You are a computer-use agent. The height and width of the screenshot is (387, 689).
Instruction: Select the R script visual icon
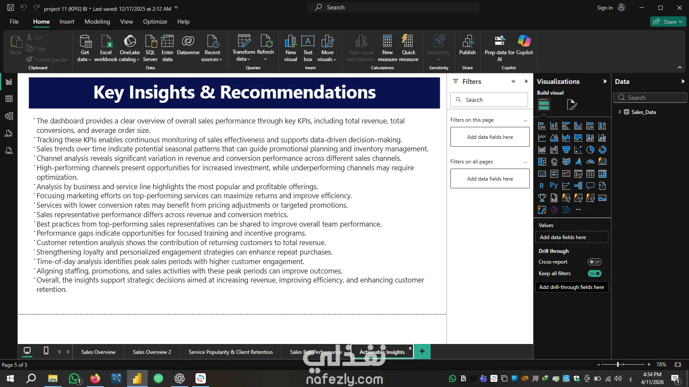(542, 186)
